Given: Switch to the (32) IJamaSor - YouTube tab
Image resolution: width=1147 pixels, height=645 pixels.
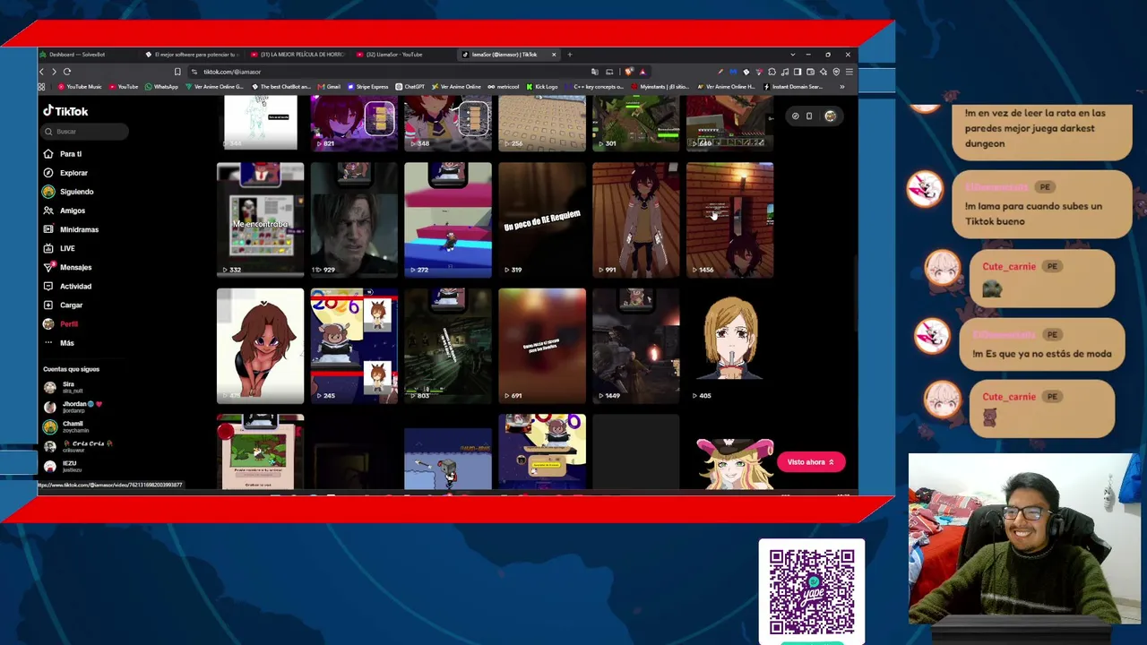Looking at the screenshot, I should 404,55.
